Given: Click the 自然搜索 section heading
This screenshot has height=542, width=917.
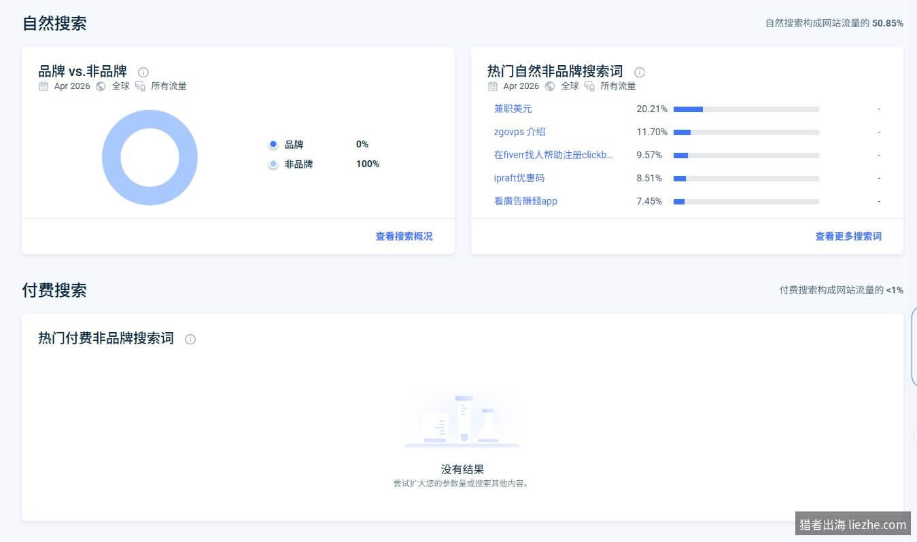Looking at the screenshot, I should pos(54,23).
